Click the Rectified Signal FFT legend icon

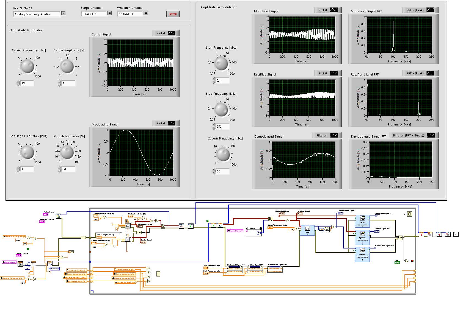click(430, 73)
